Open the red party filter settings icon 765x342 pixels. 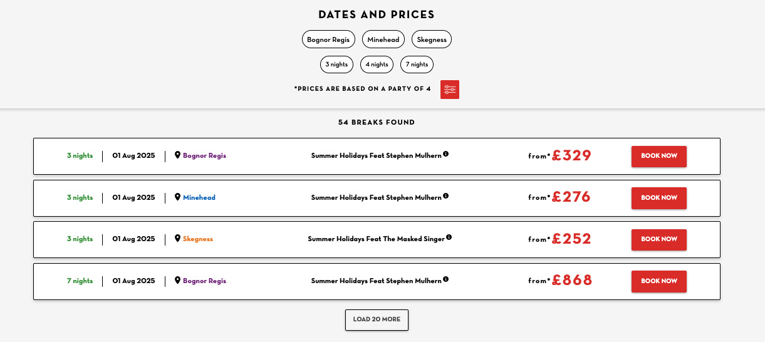click(x=450, y=90)
